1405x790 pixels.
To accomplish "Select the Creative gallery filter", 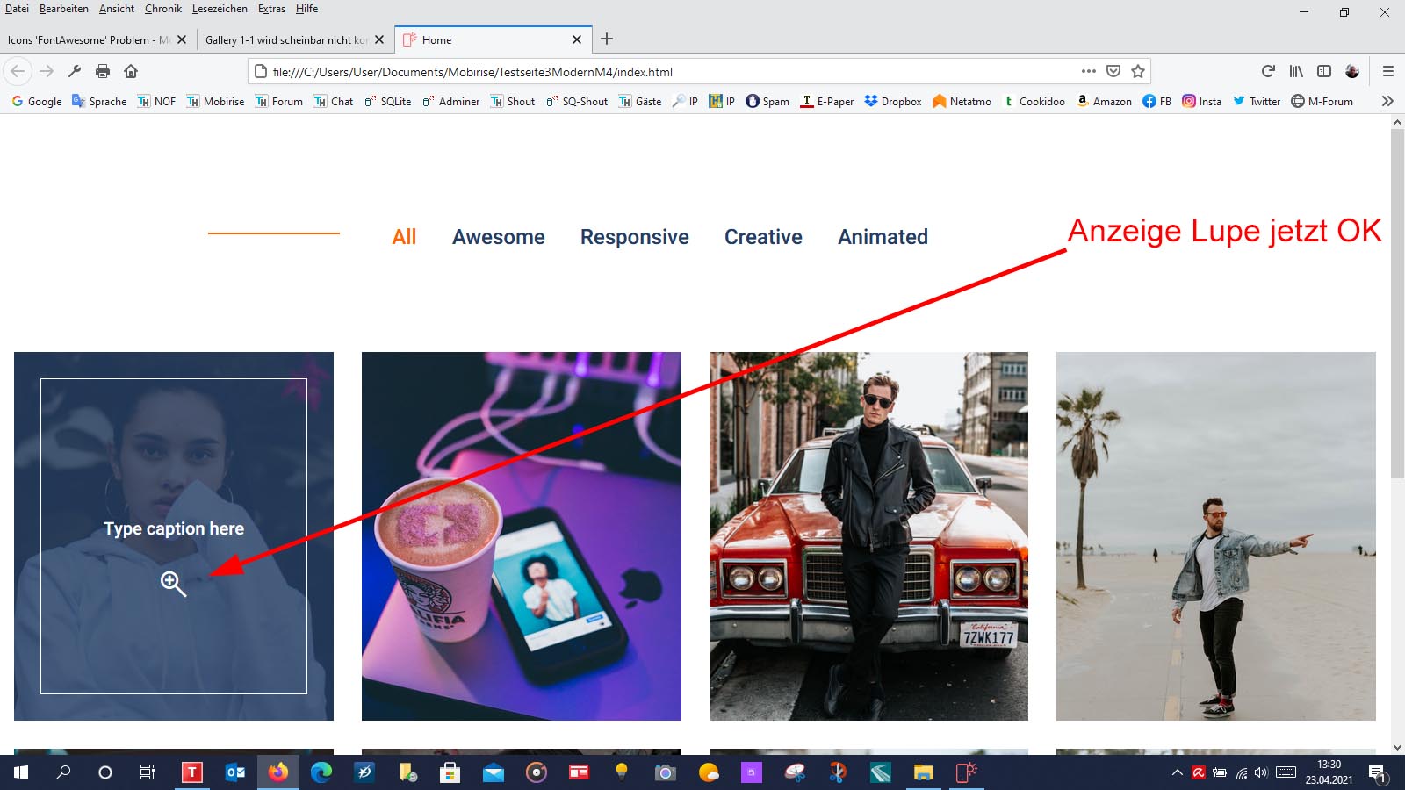I will coord(763,237).
